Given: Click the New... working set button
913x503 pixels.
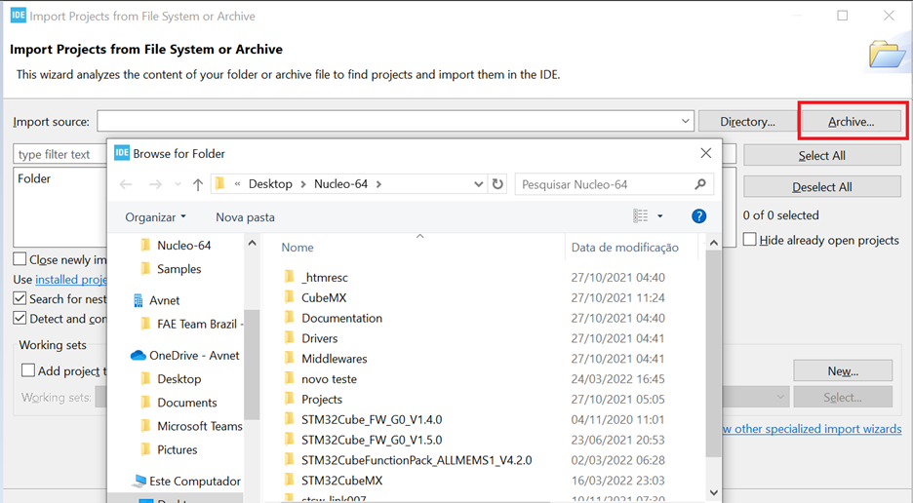Looking at the screenshot, I should (843, 370).
